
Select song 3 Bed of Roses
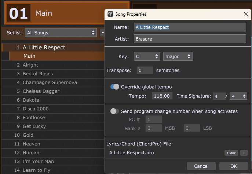pyautogui.click(x=53, y=74)
